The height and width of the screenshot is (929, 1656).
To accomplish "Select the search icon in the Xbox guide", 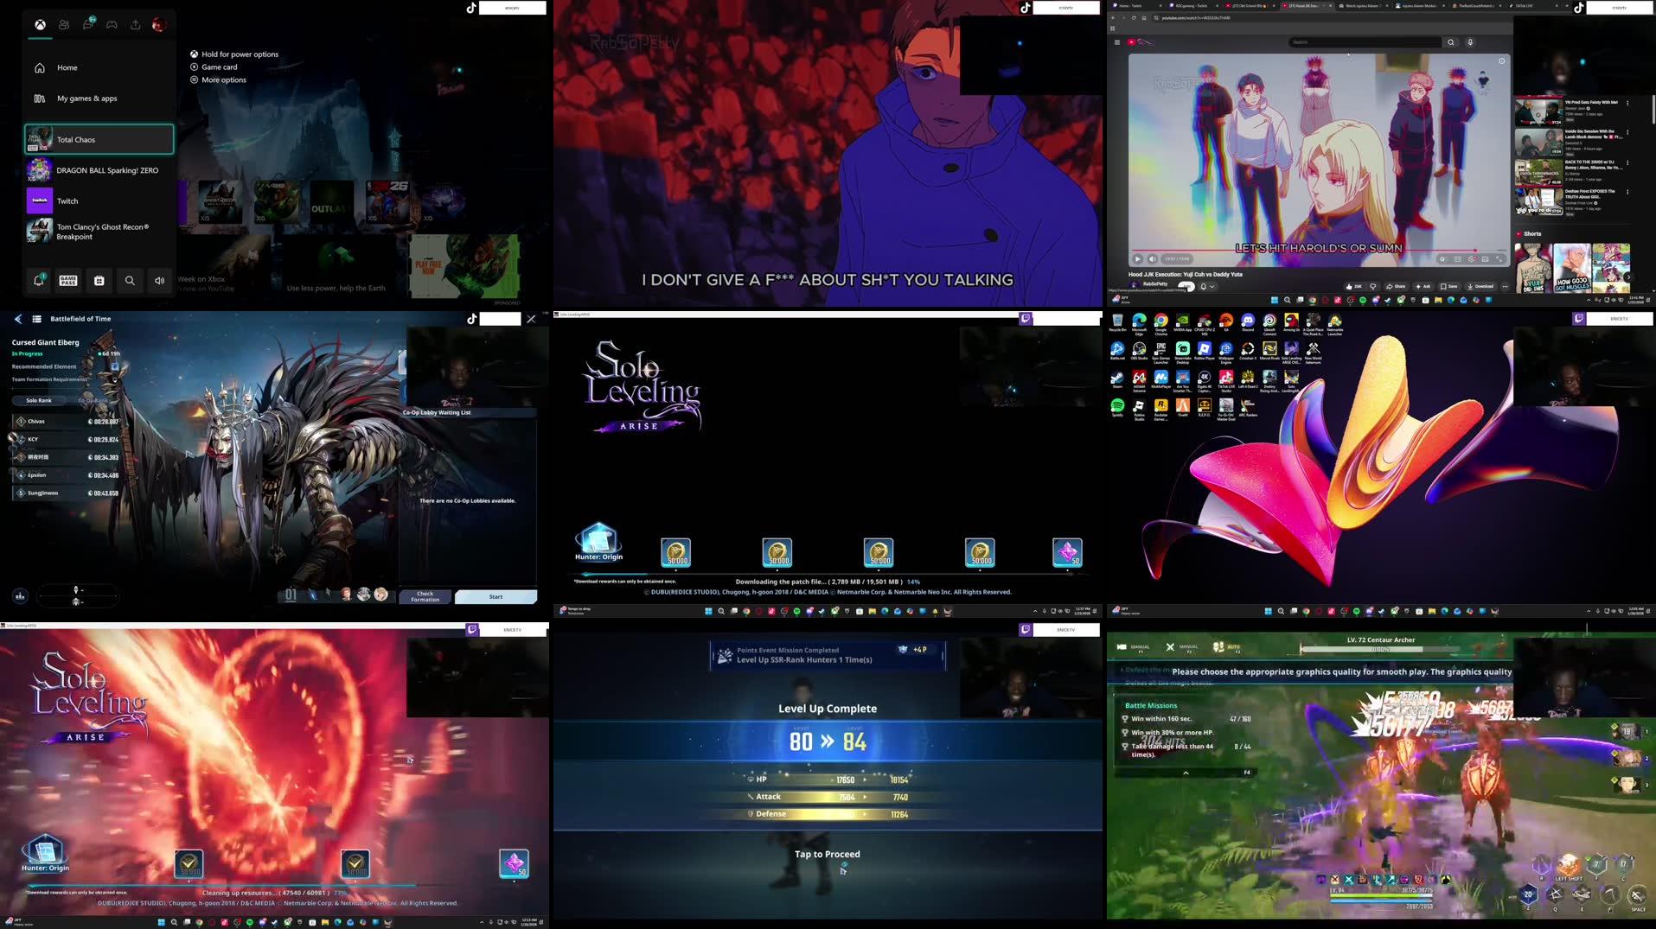I will (130, 281).
